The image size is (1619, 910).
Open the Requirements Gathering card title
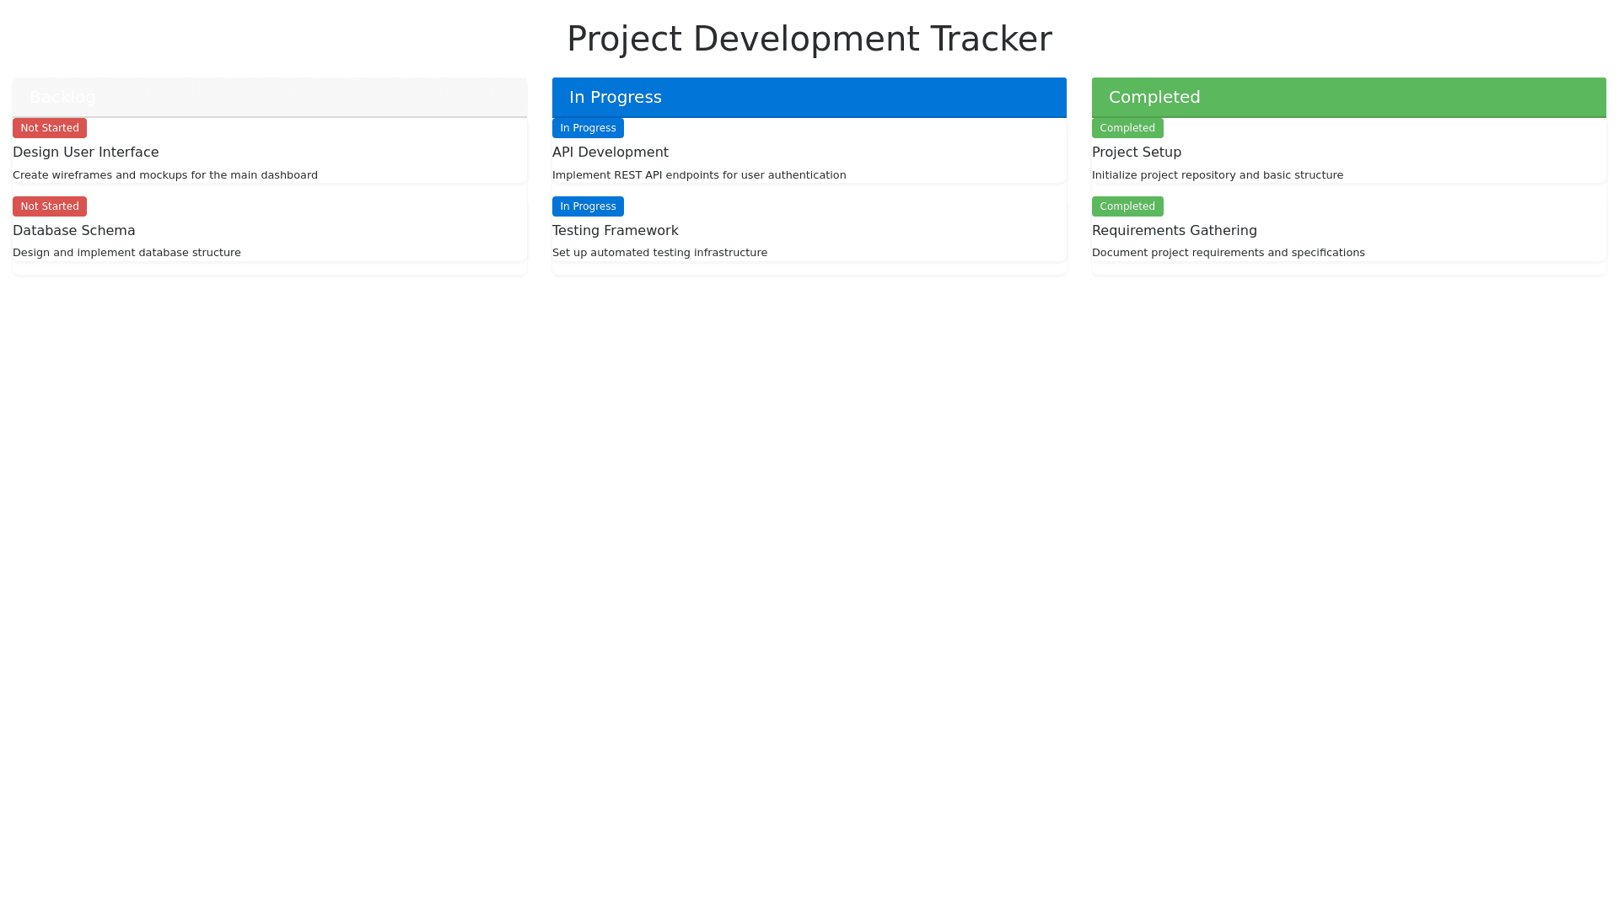[1174, 231]
